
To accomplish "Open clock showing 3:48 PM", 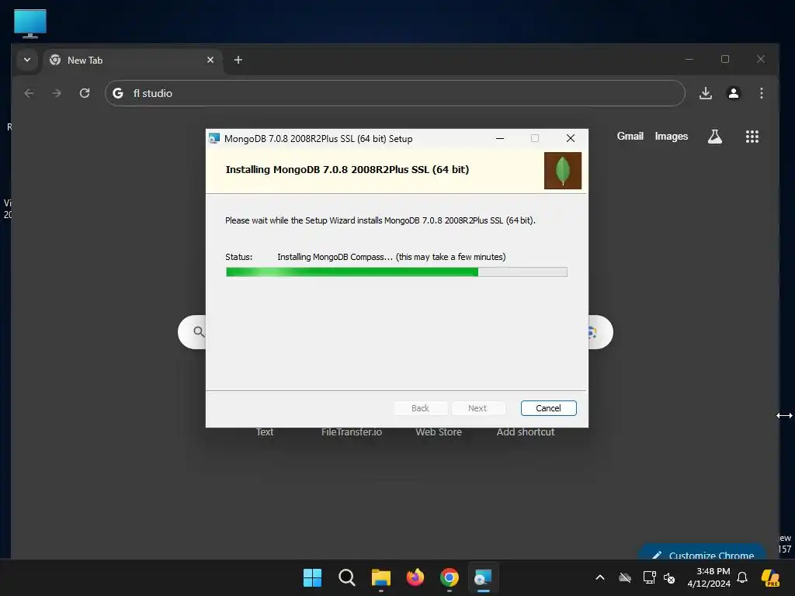I will [709, 577].
